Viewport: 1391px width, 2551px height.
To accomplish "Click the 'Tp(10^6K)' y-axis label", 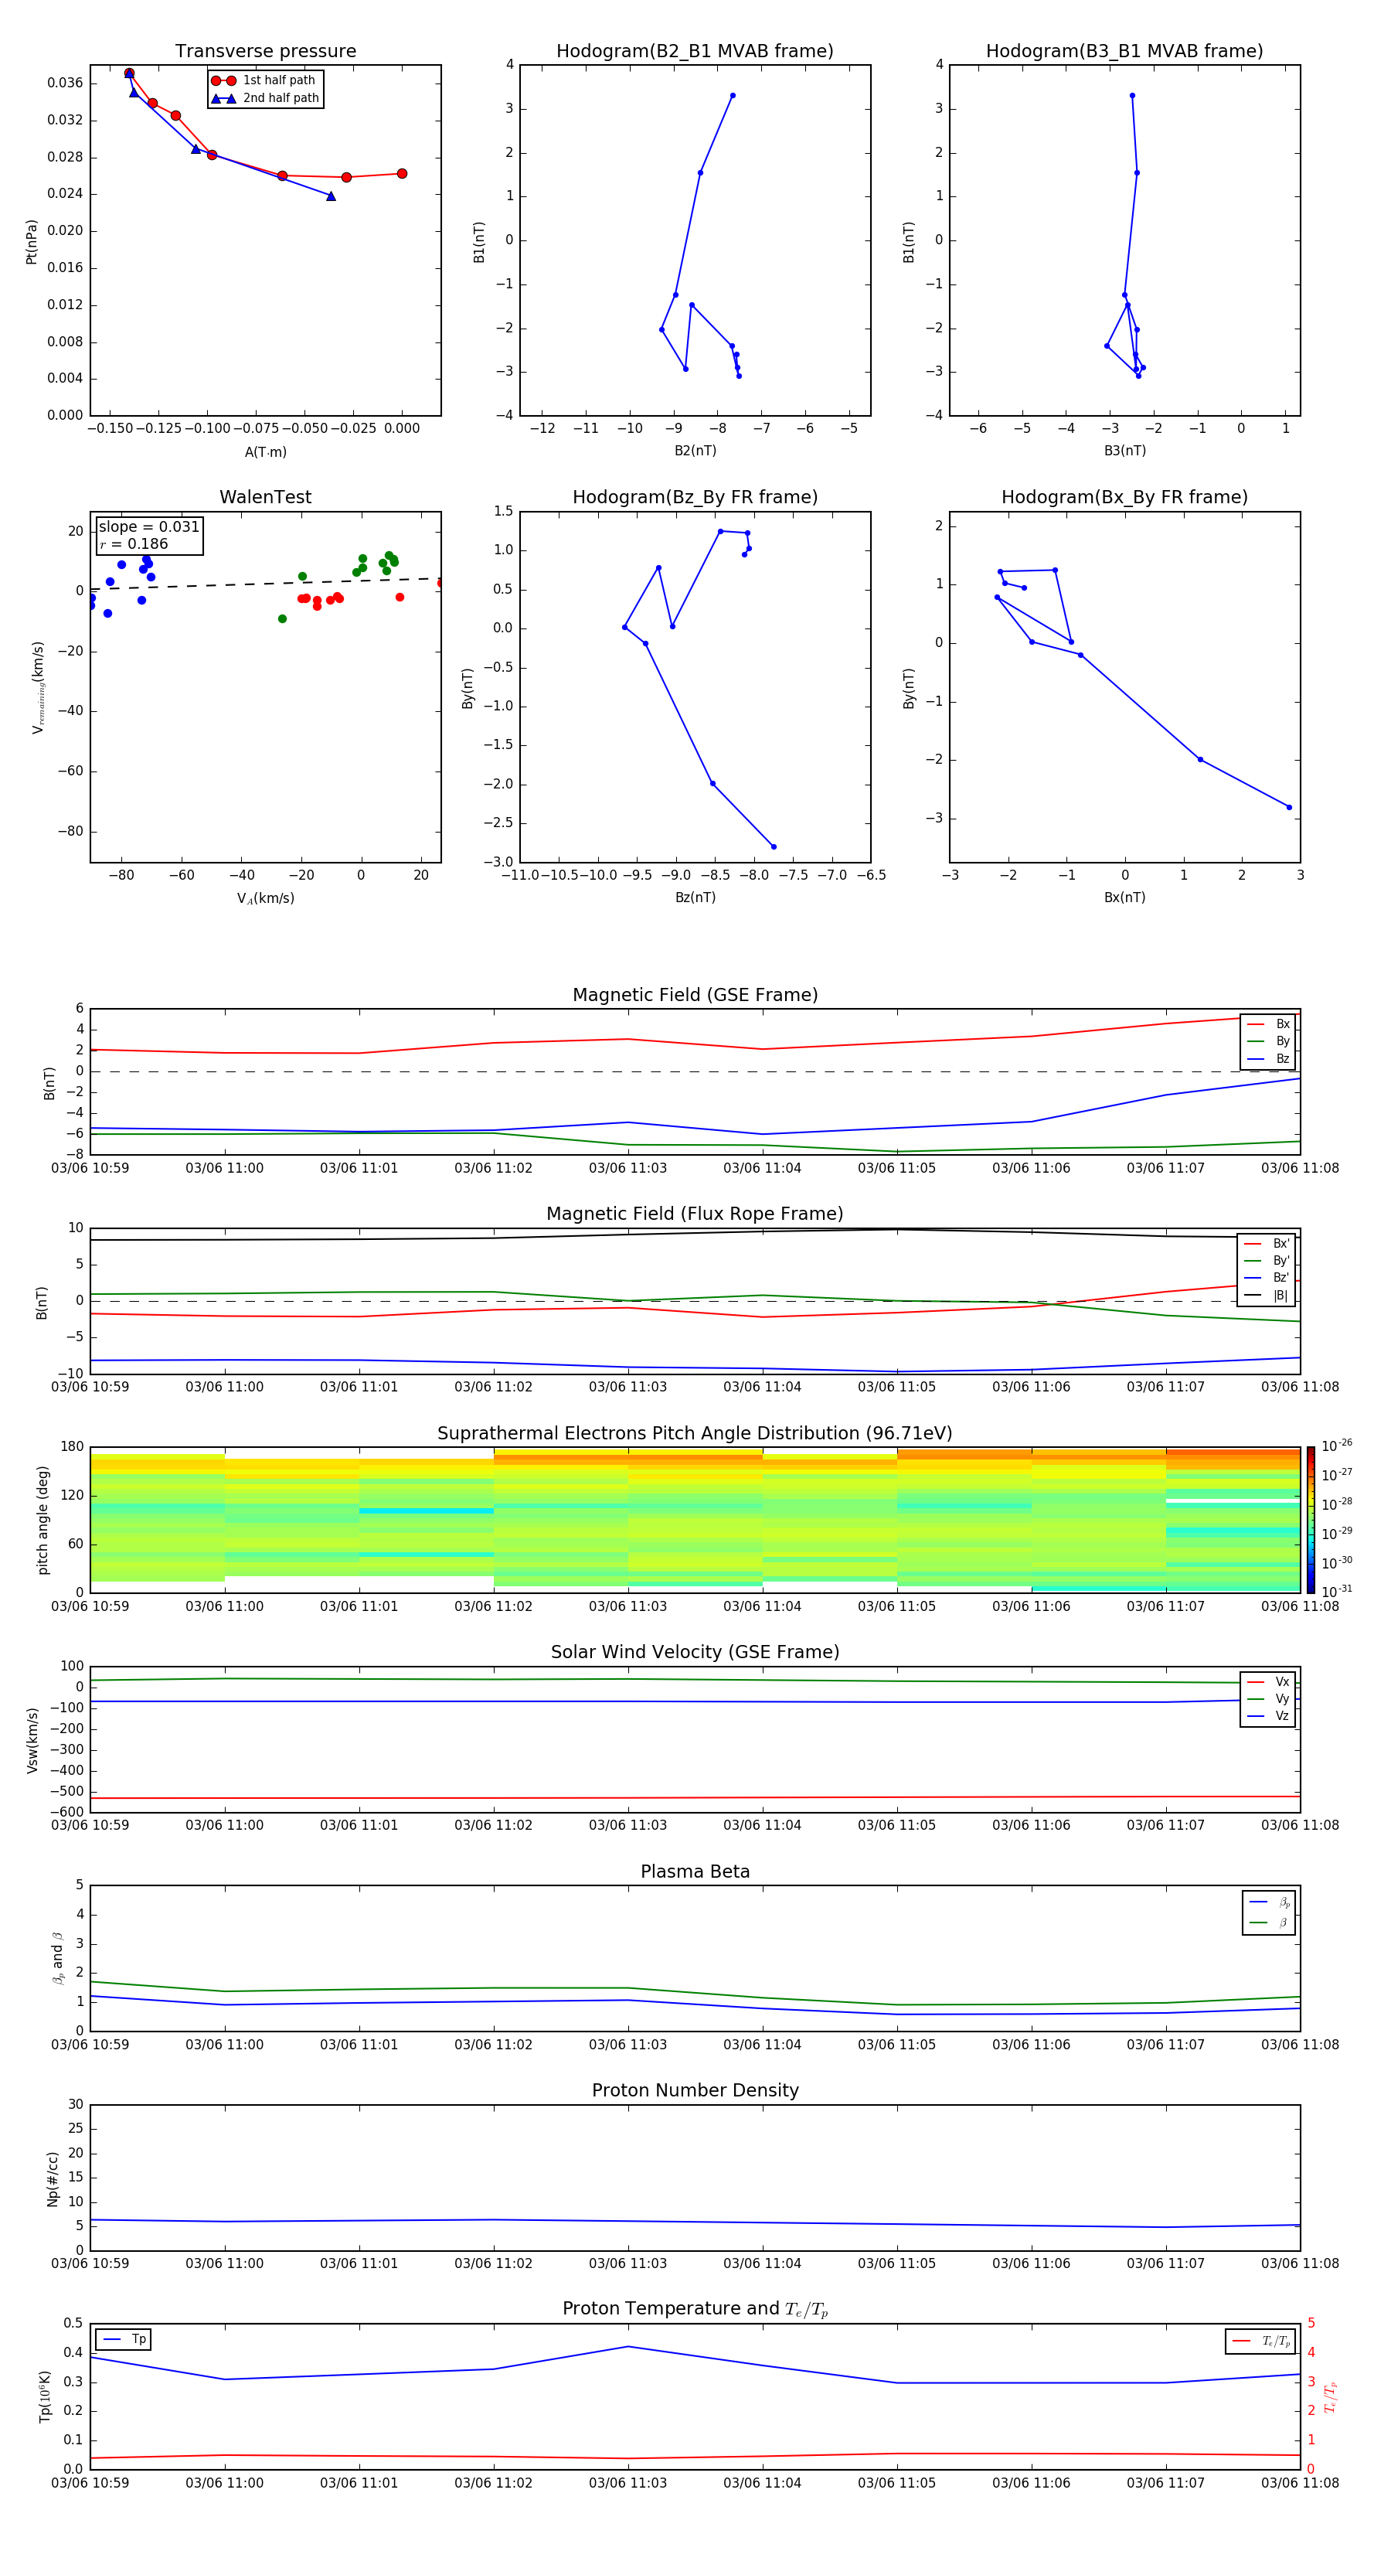I will click(45, 2396).
